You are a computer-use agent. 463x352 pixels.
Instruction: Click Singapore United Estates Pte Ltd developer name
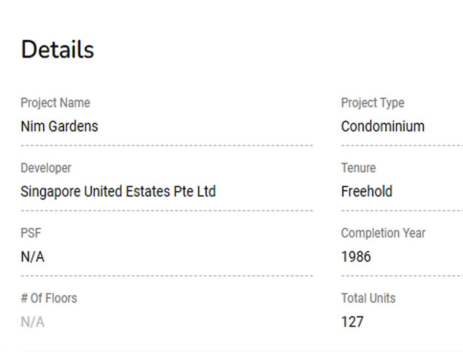[x=118, y=191]
